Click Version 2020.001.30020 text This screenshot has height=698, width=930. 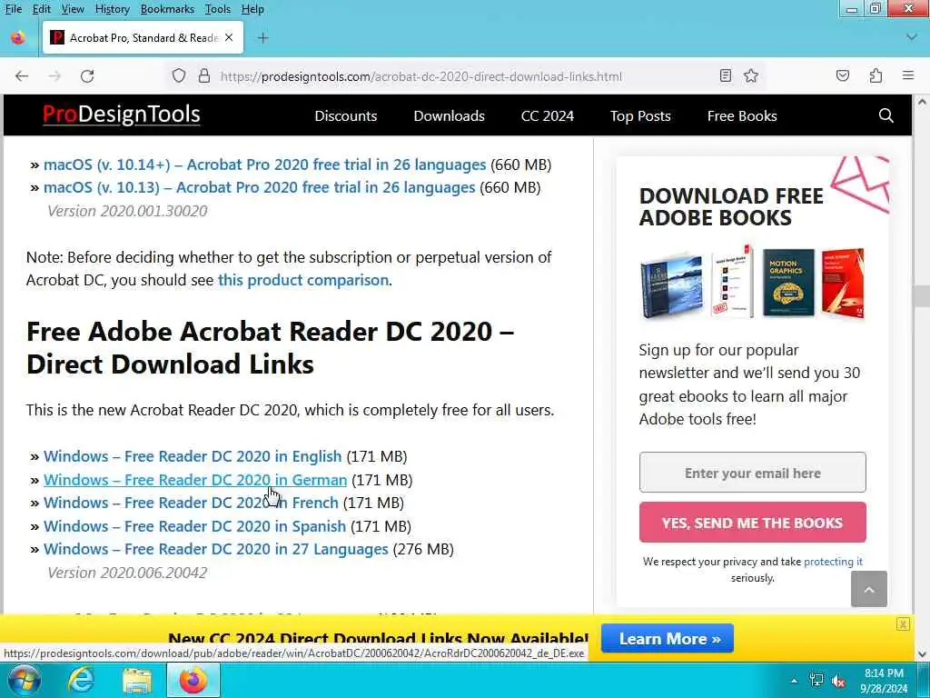pos(127,211)
